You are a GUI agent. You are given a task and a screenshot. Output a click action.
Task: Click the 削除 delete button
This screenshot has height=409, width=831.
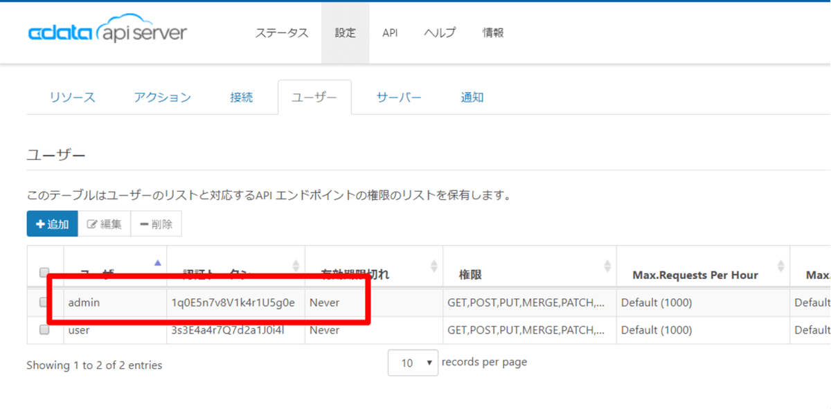(156, 224)
